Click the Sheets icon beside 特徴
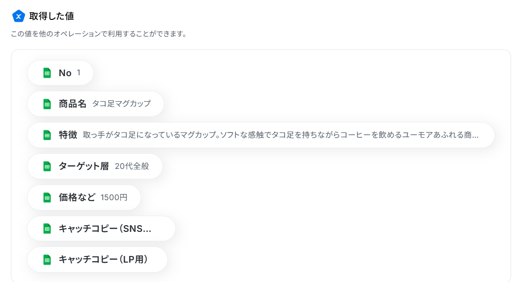Screen dimensions: 522x282 [47, 135]
